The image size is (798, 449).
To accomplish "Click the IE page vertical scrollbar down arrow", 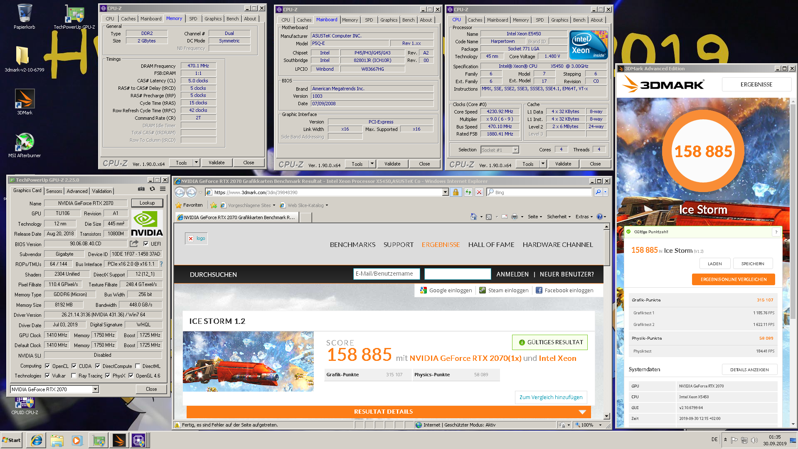I will (x=606, y=416).
